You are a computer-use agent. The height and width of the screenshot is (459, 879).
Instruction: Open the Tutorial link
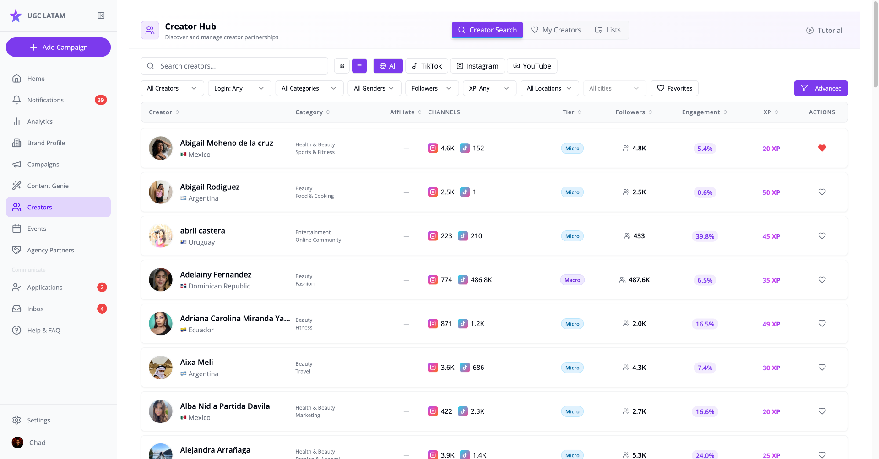coord(824,30)
